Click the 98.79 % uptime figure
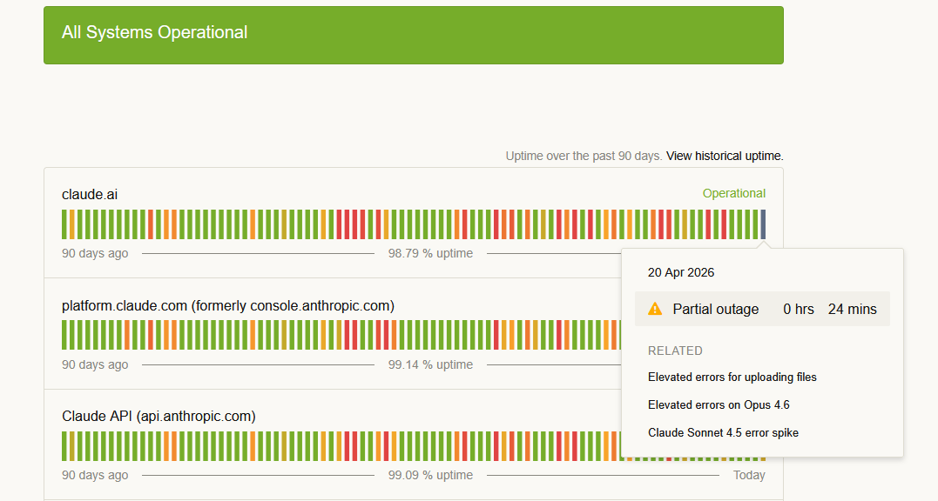Image resolution: width=938 pixels, height=501 pixels. pyautogui.click(x=430, y=253)
